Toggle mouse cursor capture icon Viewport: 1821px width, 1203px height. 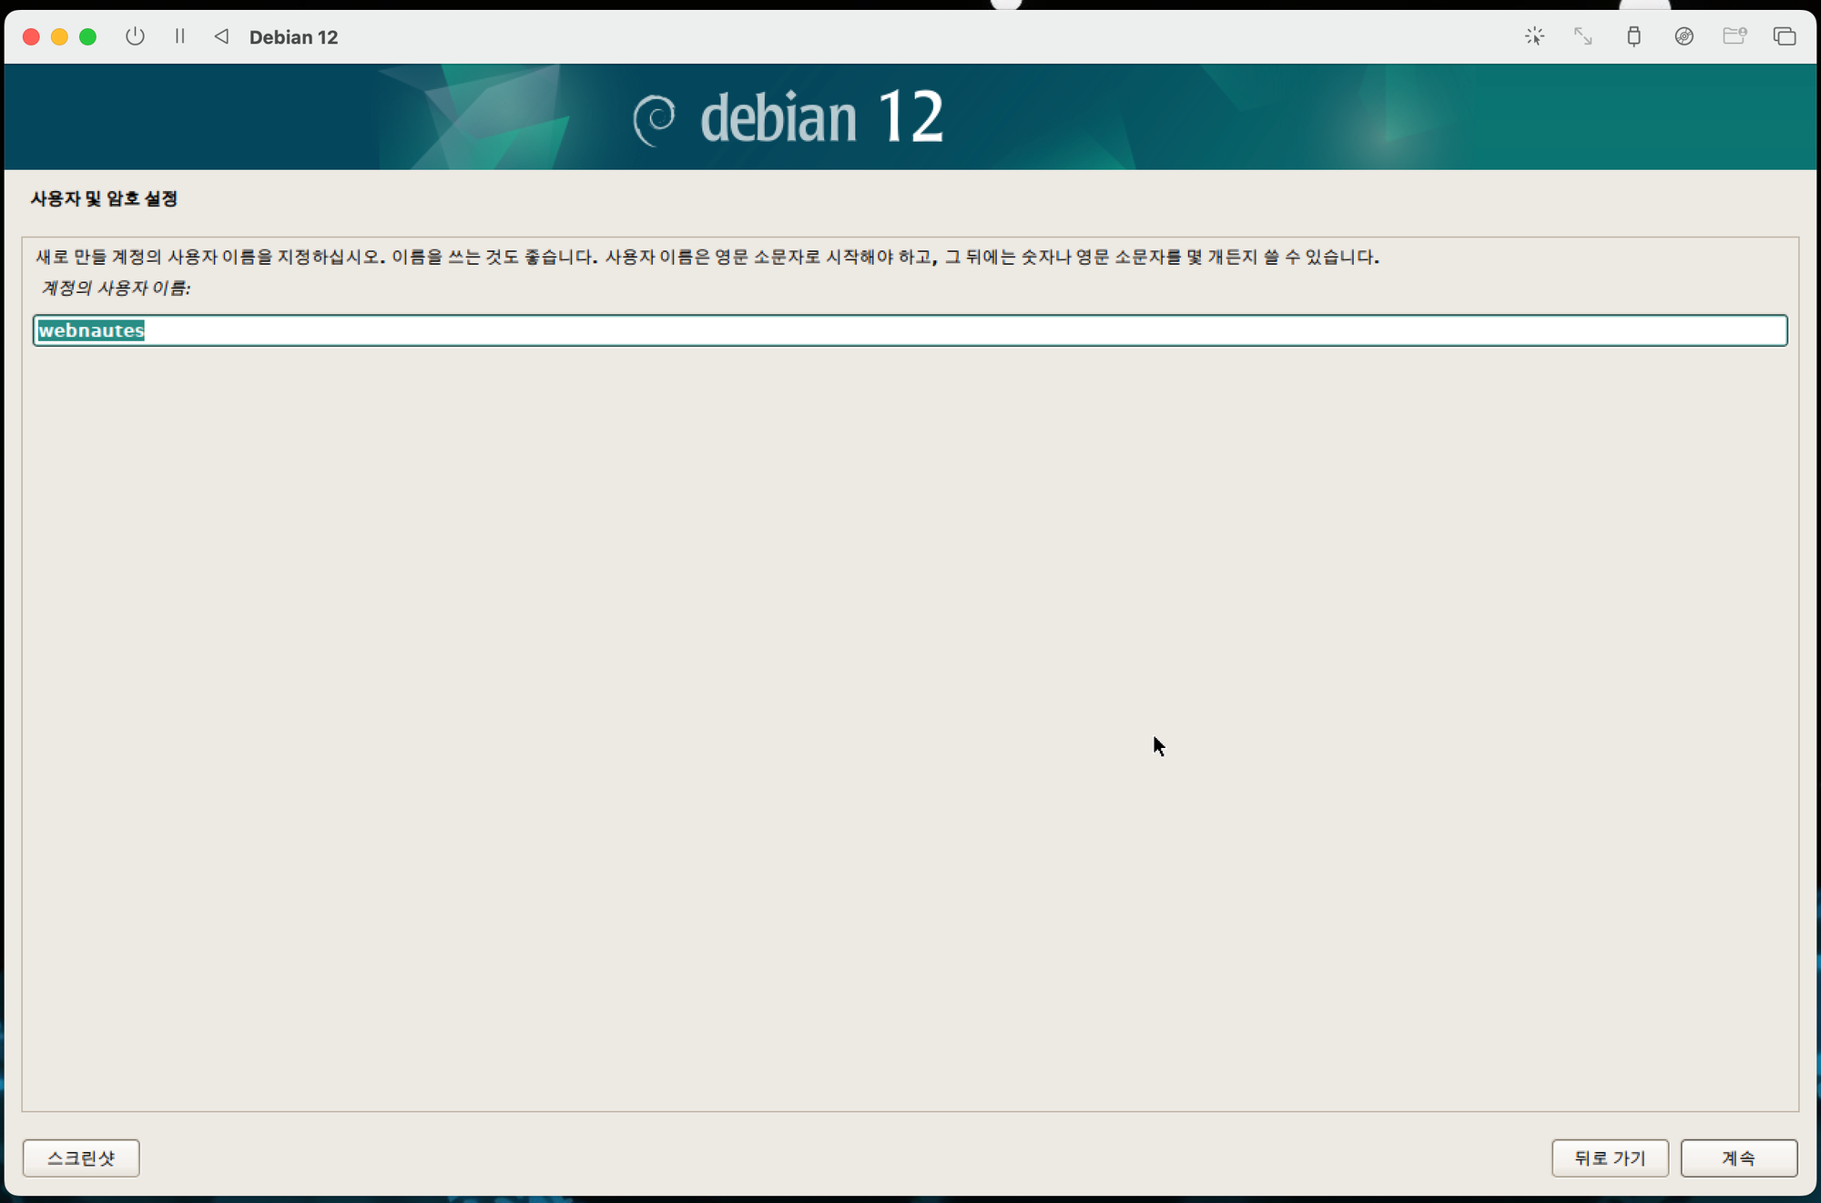(x=1534, y=36)
